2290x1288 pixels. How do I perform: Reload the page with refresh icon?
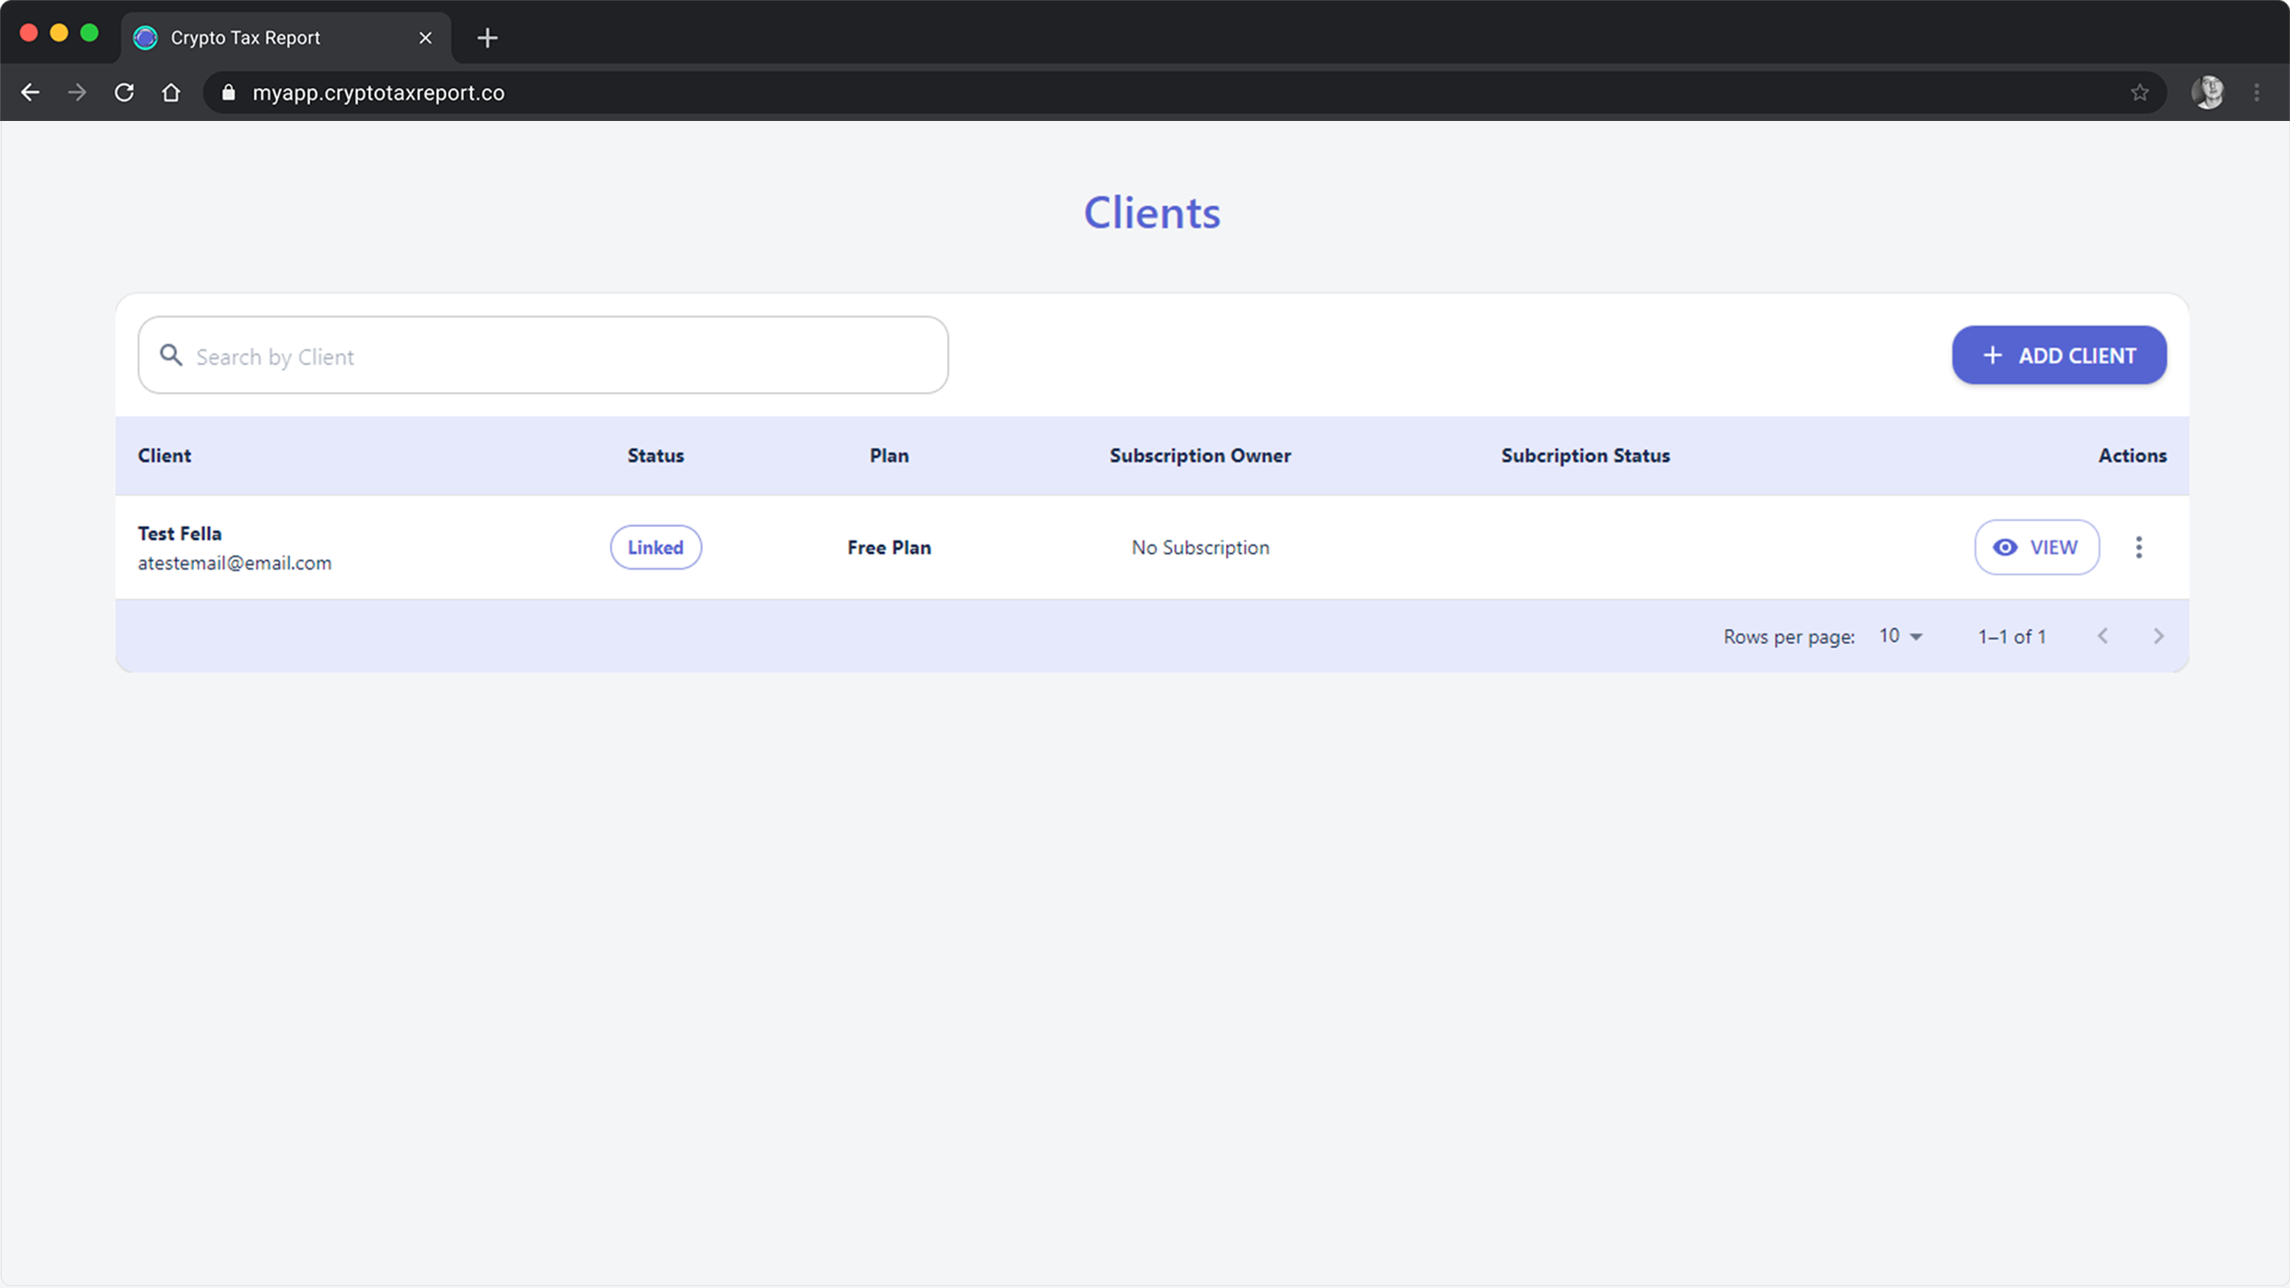(124, 93)
